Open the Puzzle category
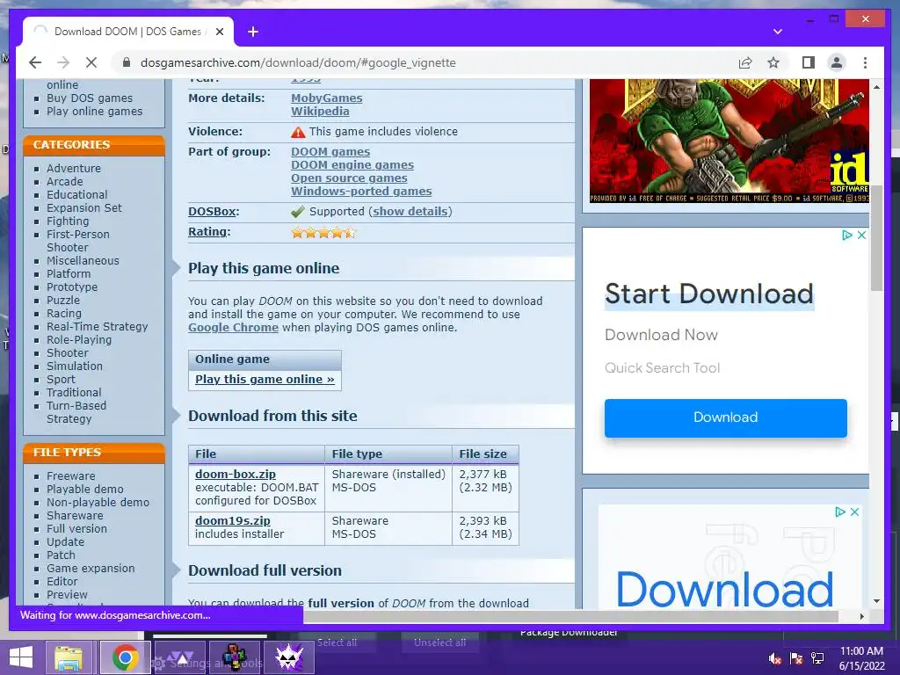900x675 pixels. point(63,301)
